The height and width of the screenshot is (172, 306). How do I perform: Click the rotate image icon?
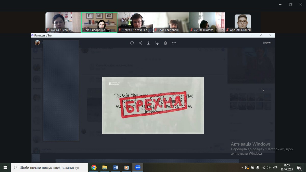(x=157, y=43)
